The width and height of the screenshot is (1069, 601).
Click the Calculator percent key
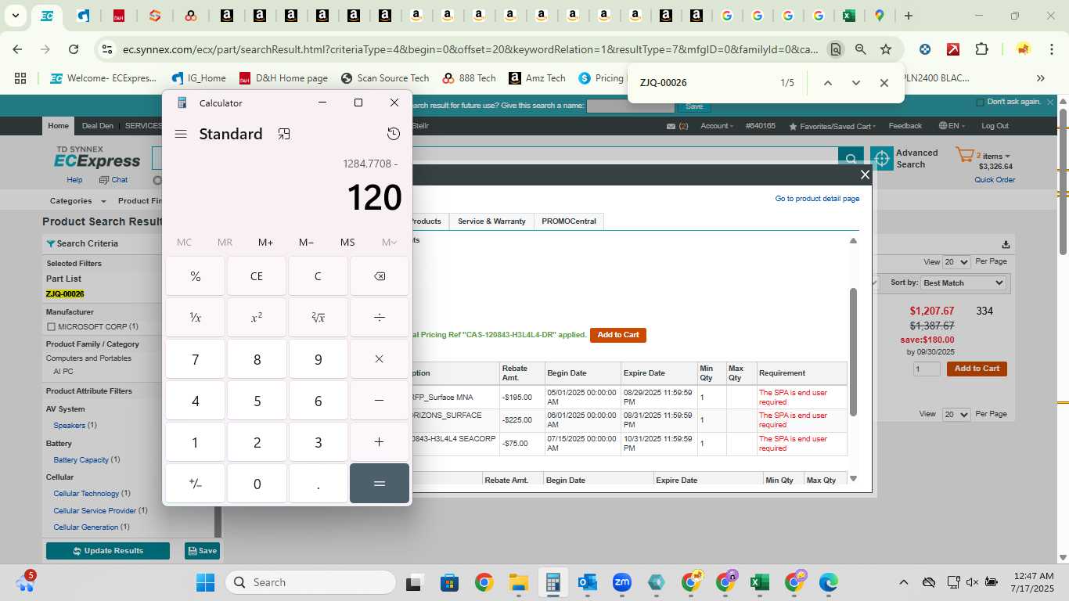coord(196,276)
